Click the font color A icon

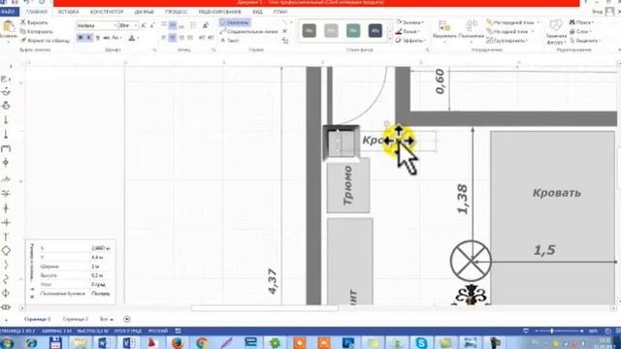[132, 38]
